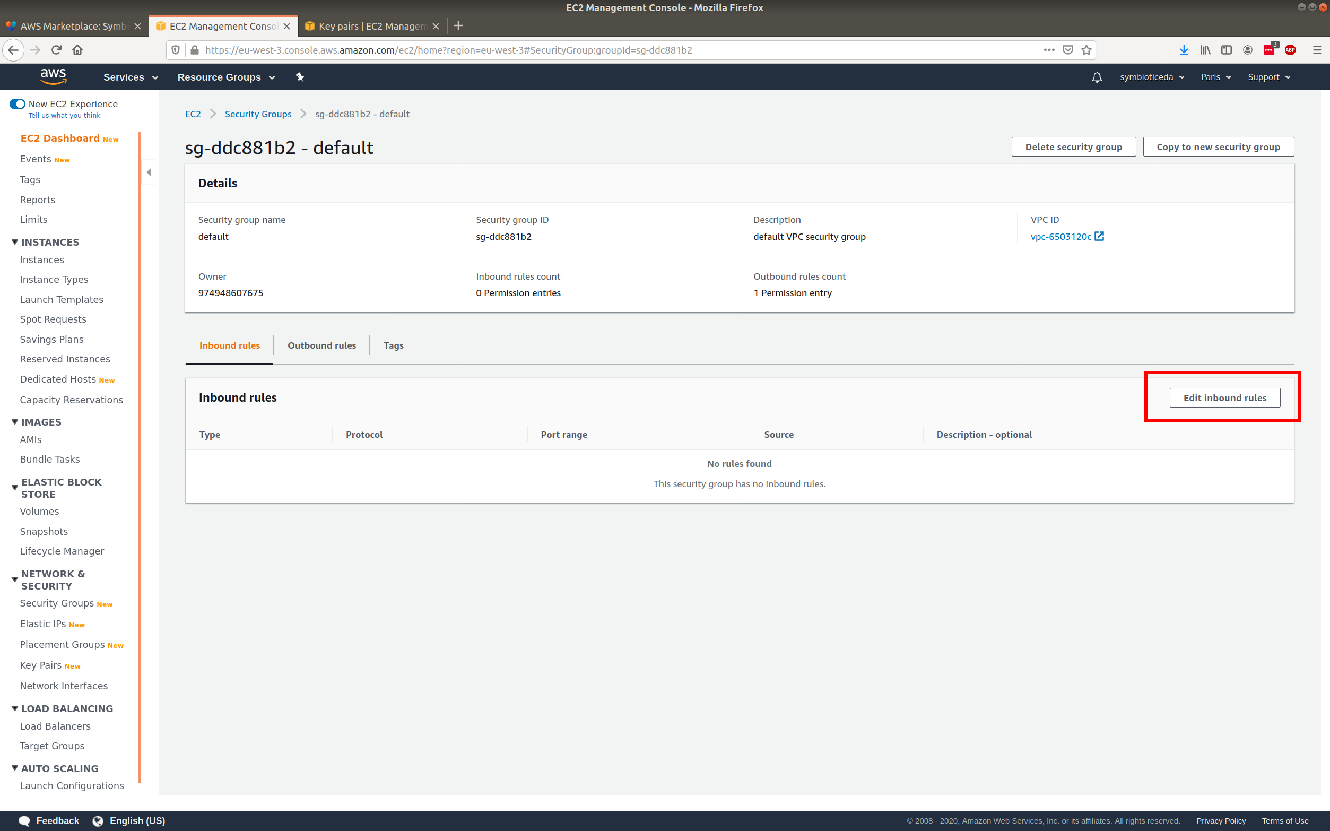The height and width of the screenshot is (831, 1330).
Task: Switch to Key pairs browser tab
Action: tap(372, 27)
